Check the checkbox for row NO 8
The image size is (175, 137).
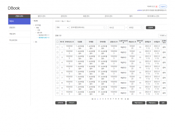57,83
